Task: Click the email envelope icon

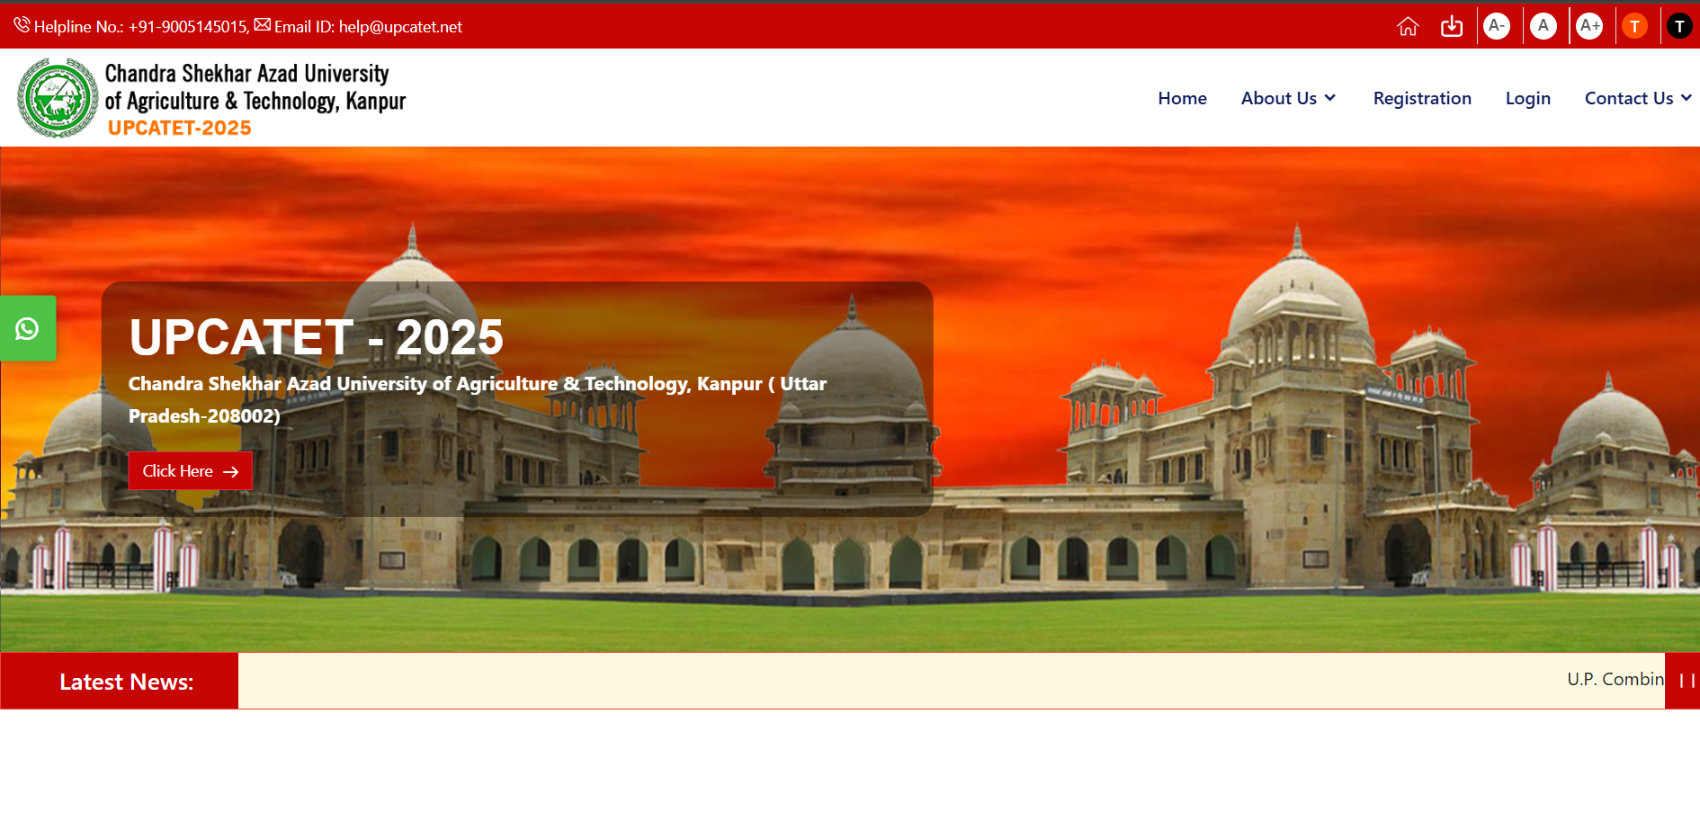Action: click(263, 25)
